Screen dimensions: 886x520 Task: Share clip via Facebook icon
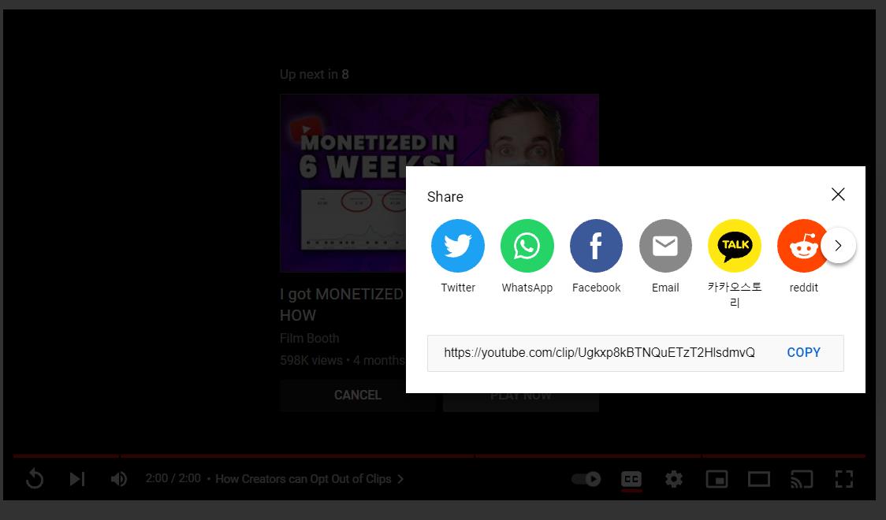click(596, 246)
